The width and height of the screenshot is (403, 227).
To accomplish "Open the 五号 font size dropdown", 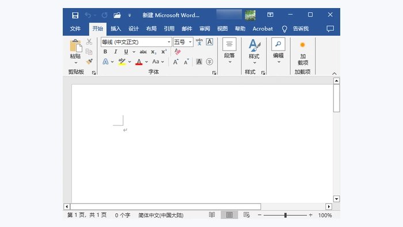I will coord(190,42).
